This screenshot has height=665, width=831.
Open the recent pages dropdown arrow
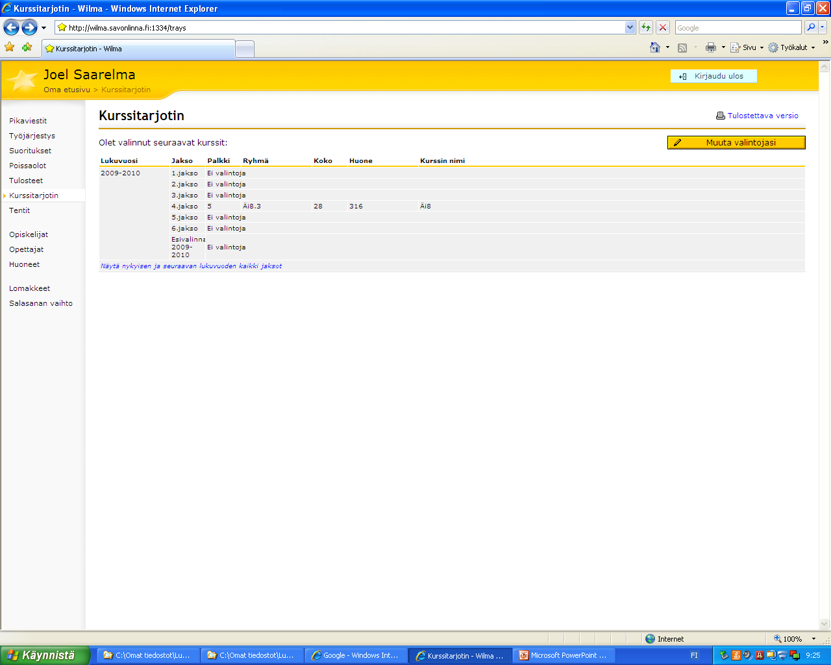click(x=43, y=28)
